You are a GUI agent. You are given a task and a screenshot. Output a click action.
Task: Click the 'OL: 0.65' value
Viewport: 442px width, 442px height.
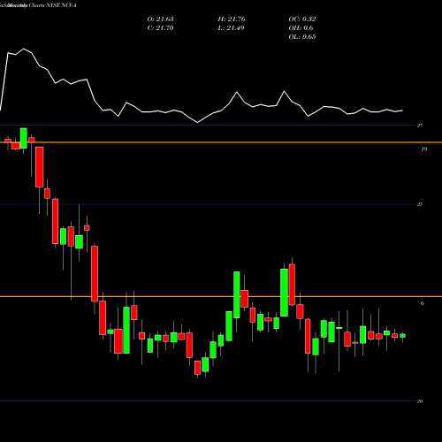point(302,37)
